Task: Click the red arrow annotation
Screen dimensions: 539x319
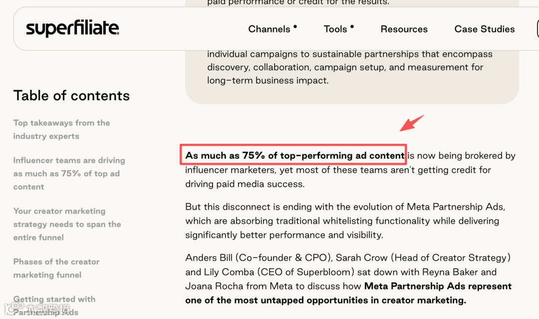Action: (412, 123)
